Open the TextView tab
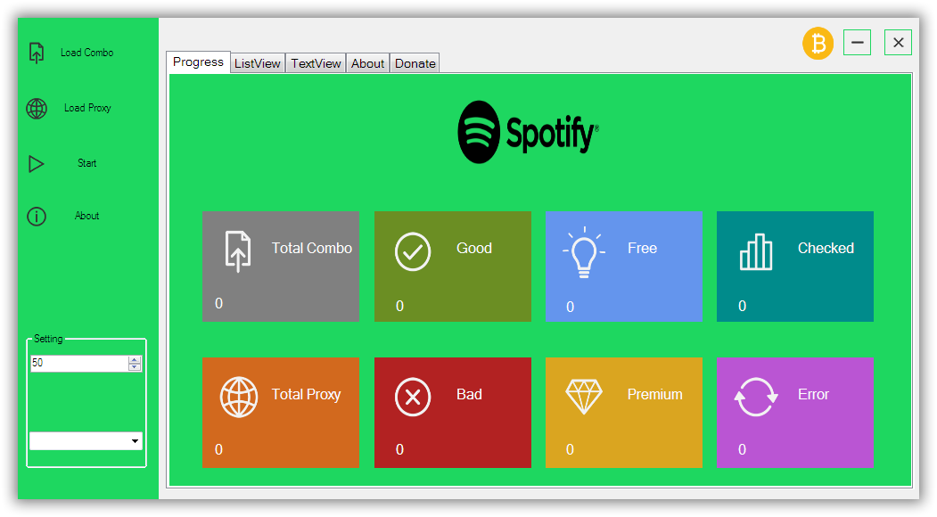The image size is (937, 517). pos(316,63)
